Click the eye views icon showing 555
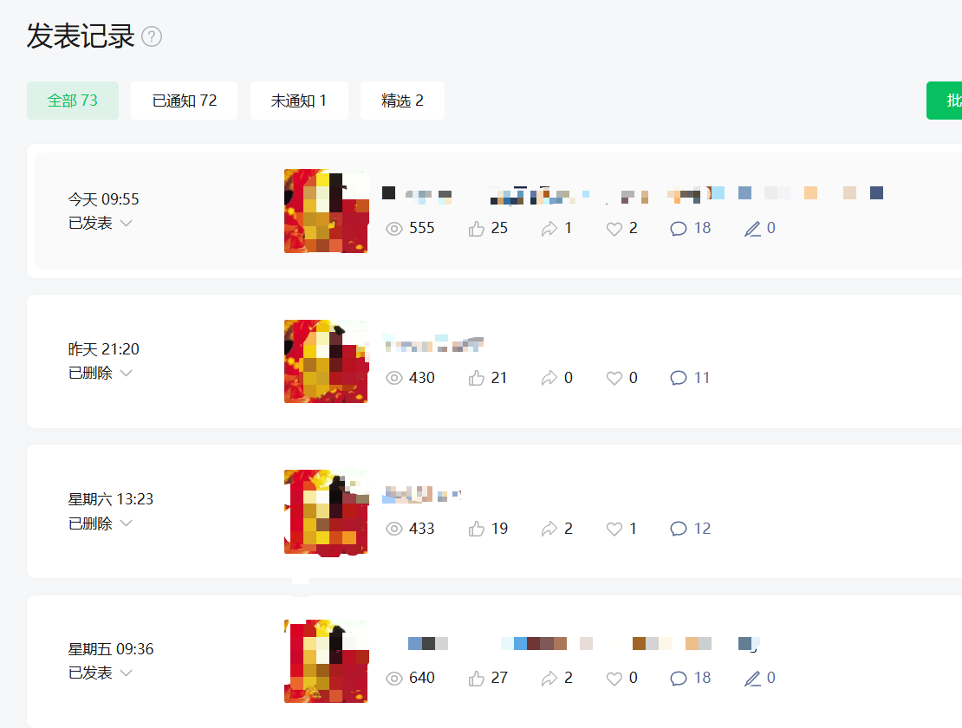The height and width of the screenshot is (728, 962). (x=393, y=229)
